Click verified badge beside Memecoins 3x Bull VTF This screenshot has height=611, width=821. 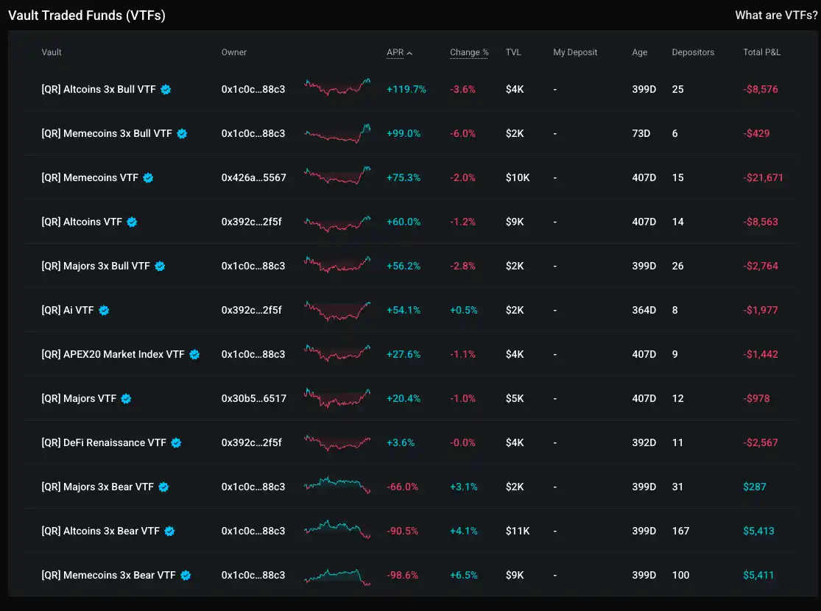click(x=182, y=133)
